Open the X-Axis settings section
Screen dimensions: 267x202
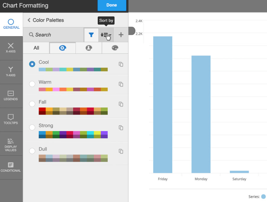pos(11,48)
